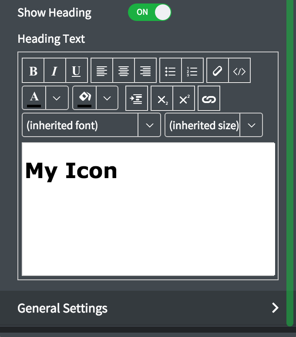Turn off Show Heading switch
This screenshot has width=296, height=337.
pyautogui.click(x=150, y=13)
